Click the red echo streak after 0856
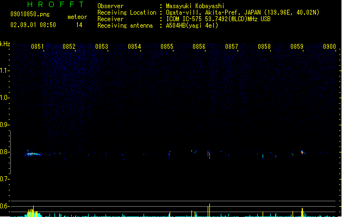 click(x=209, y=154)
